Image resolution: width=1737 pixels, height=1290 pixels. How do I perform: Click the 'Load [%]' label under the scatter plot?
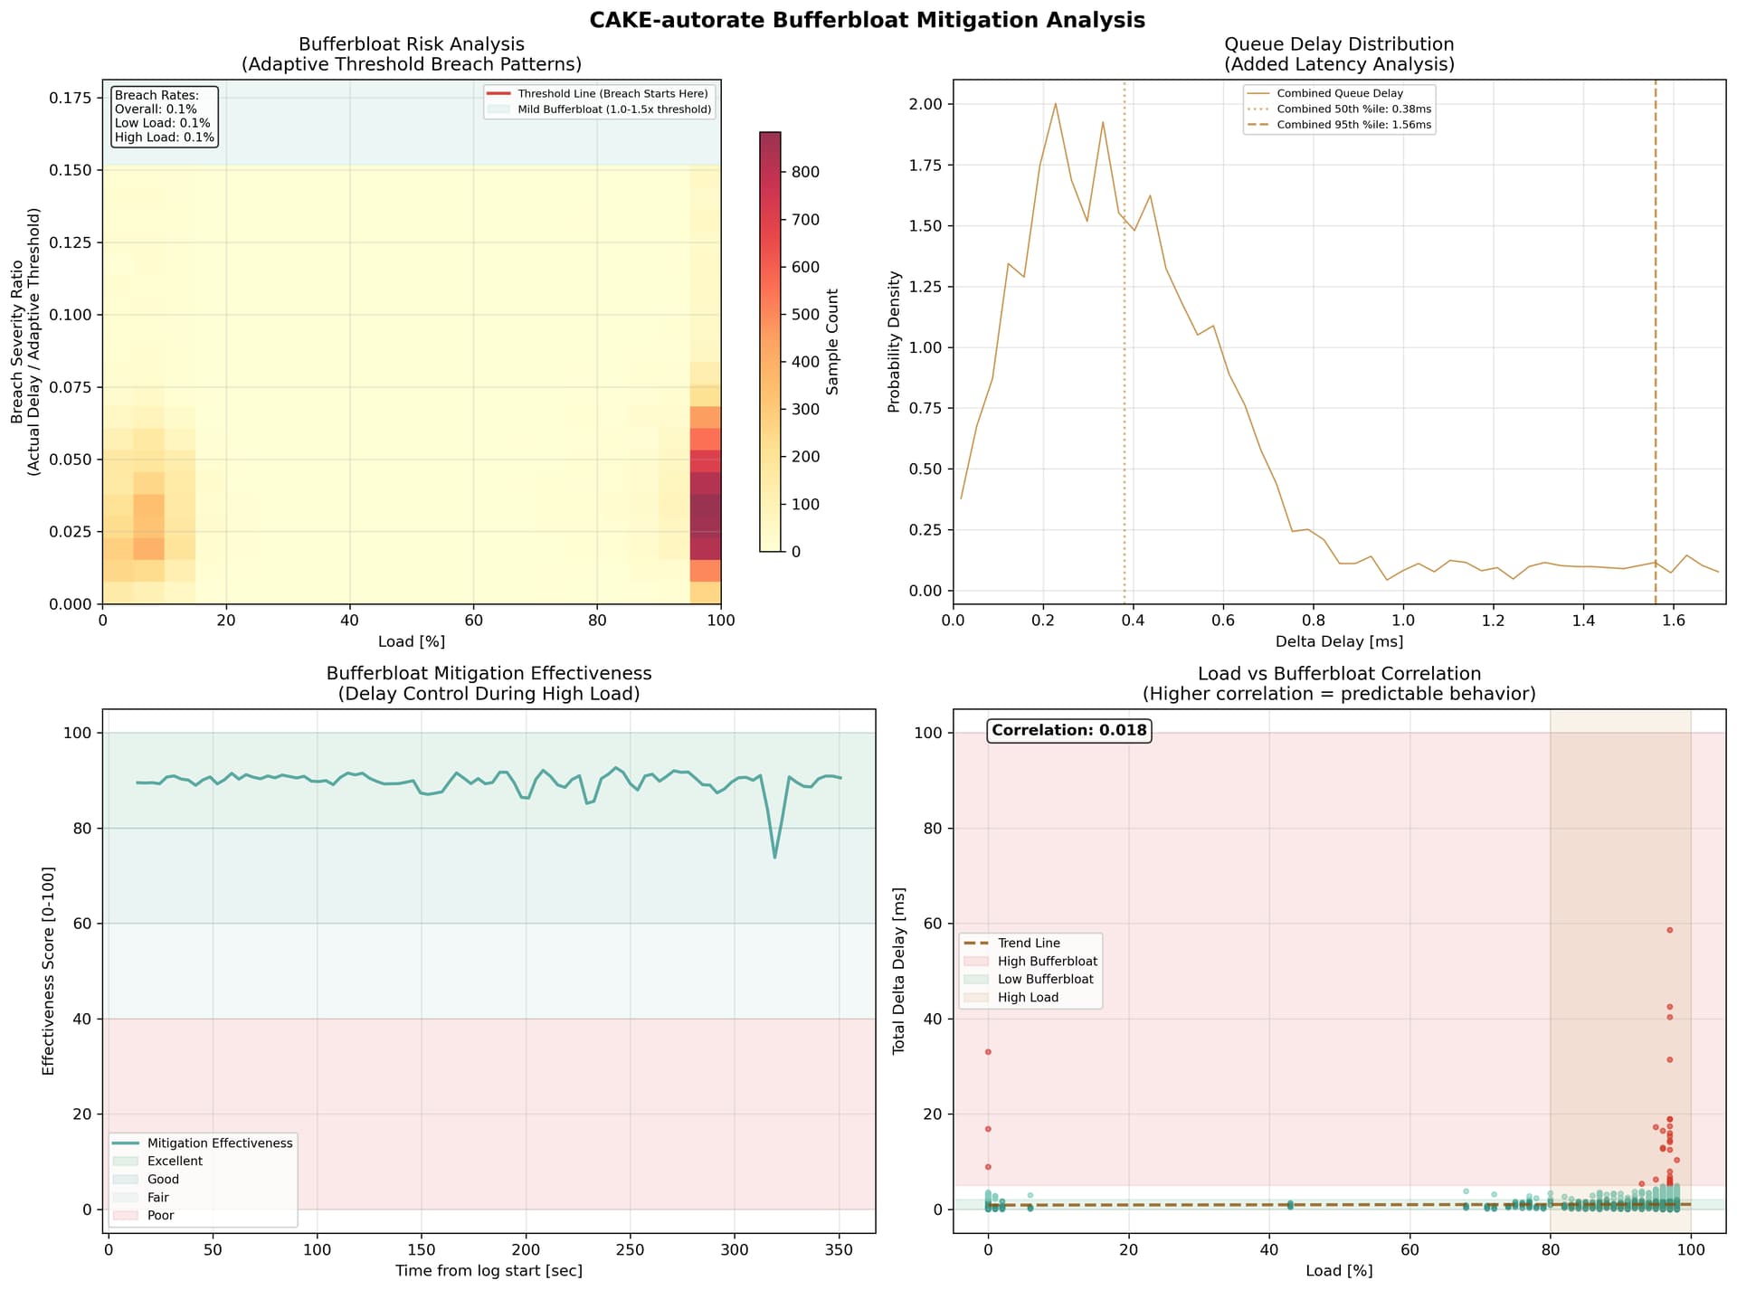(x=1339, y=1271)
